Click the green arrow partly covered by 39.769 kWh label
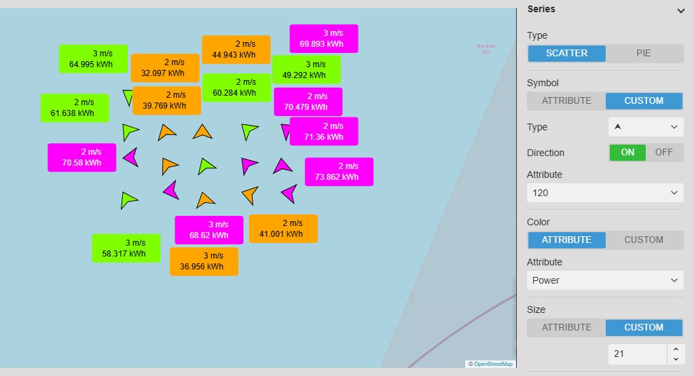The width and height of the screenshot is (694, 376). tap(128, 98)
